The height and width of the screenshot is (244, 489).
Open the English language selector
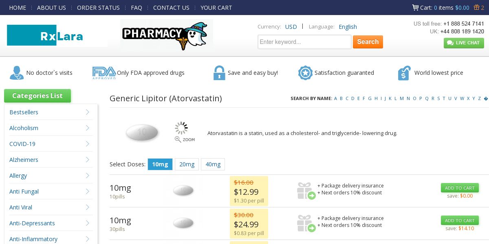tap(348, 27)
